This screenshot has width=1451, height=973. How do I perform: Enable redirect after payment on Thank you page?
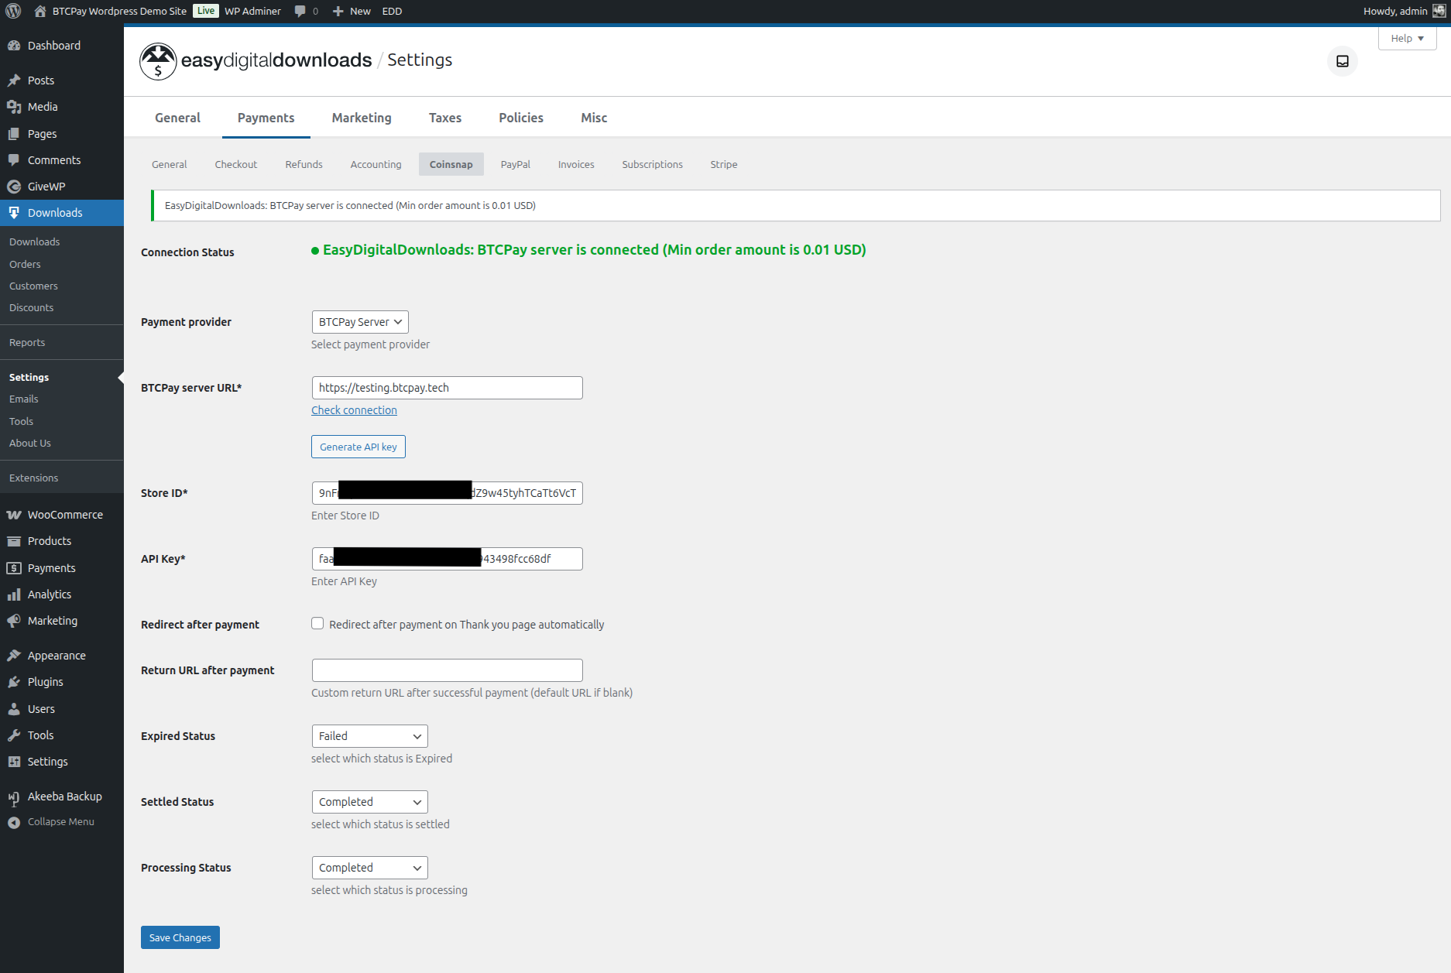317,623
